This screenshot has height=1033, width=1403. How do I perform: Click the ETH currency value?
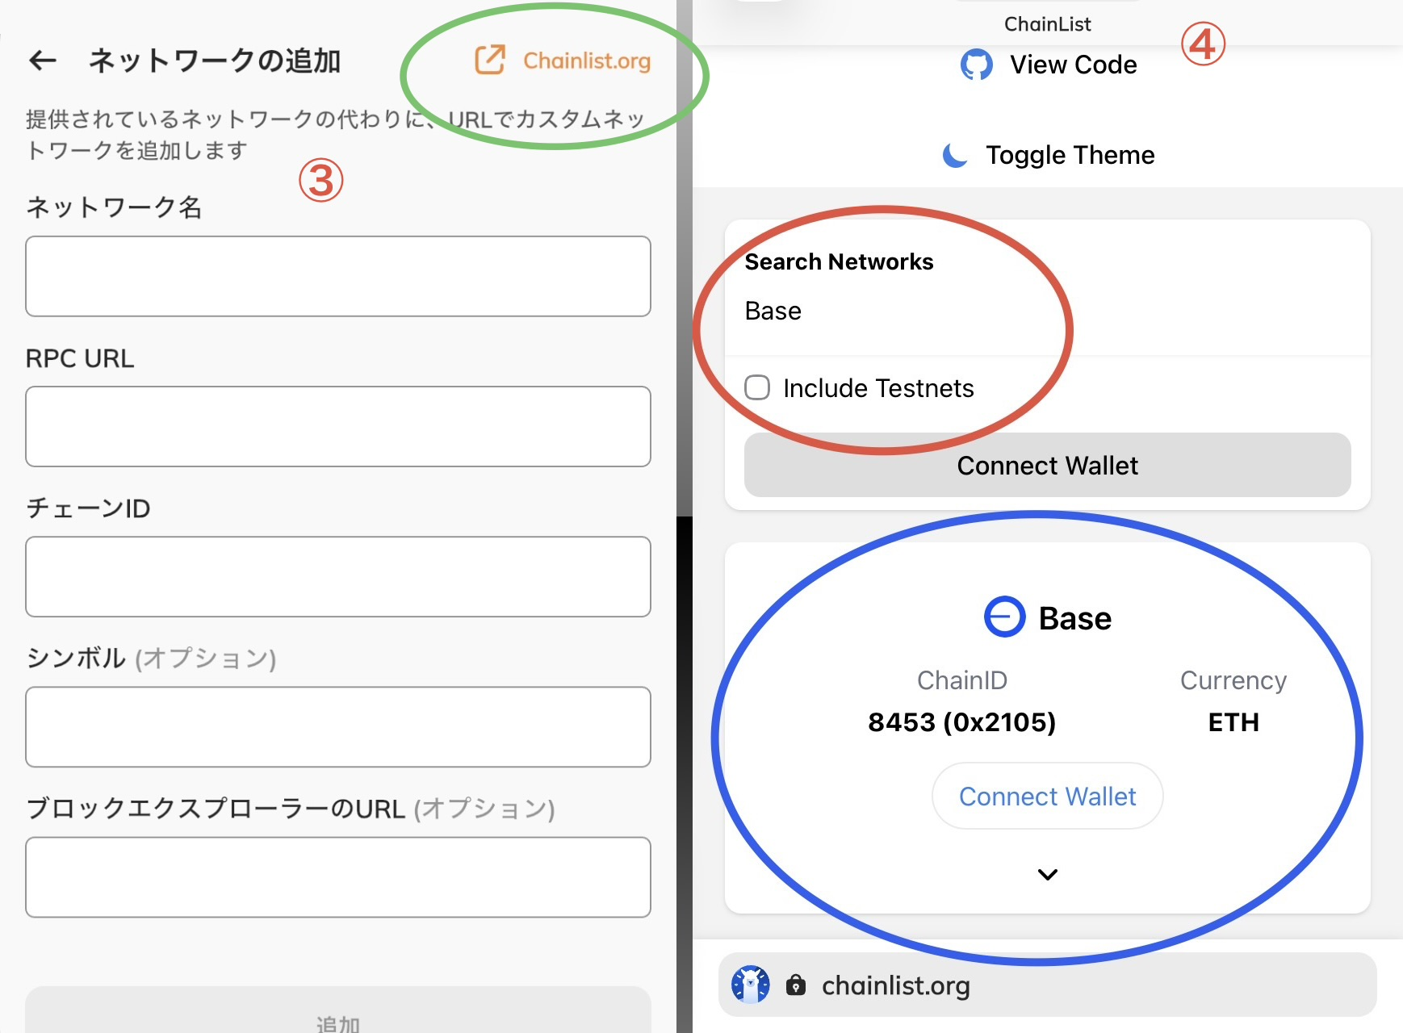coord(1233,721)
